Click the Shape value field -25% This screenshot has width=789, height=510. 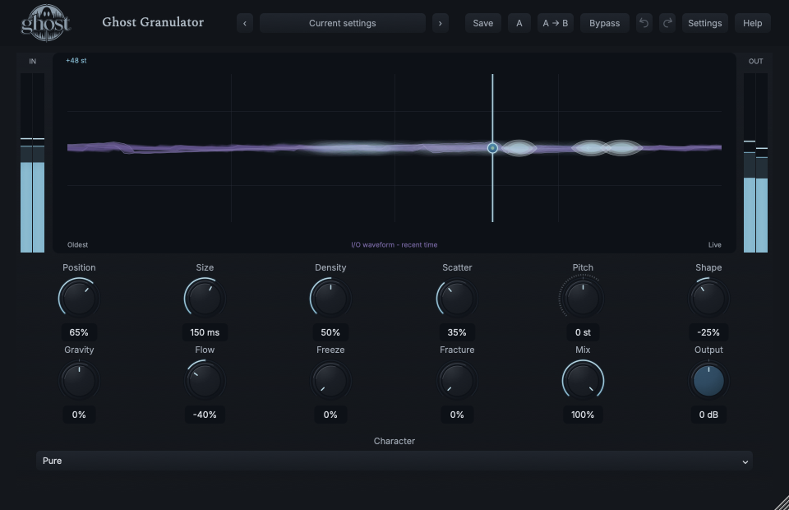pos(708,332)
